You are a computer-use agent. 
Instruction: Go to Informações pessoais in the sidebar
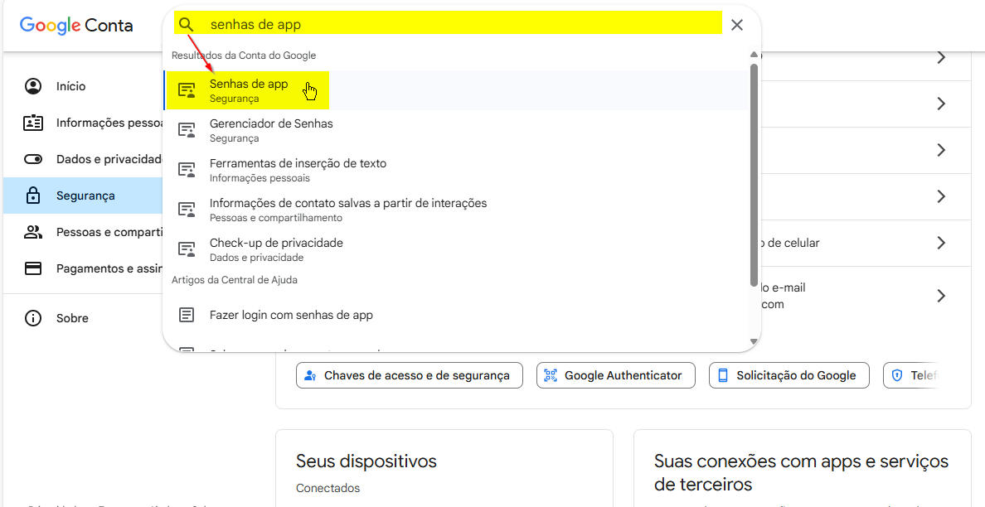click(83, 123)
